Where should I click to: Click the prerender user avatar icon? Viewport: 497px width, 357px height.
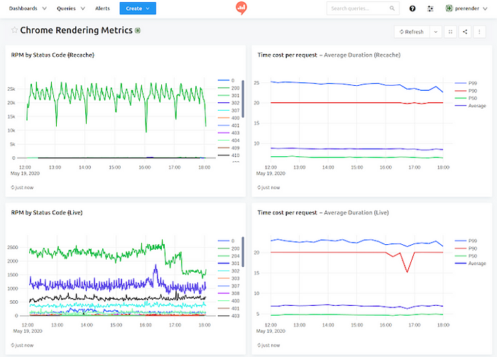[x=449, y=9]
